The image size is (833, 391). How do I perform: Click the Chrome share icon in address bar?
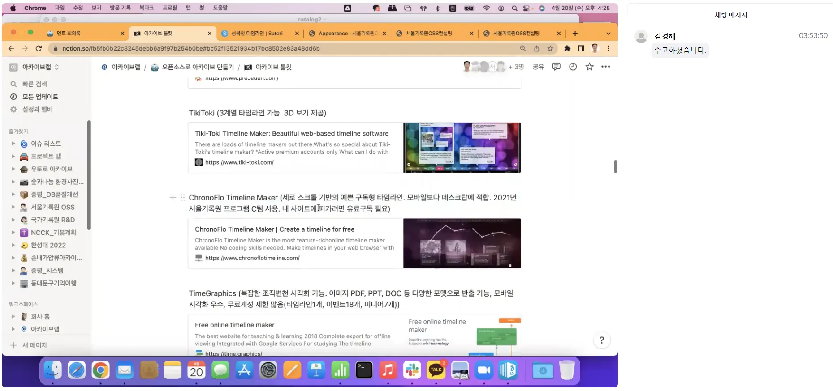(536, 48)
